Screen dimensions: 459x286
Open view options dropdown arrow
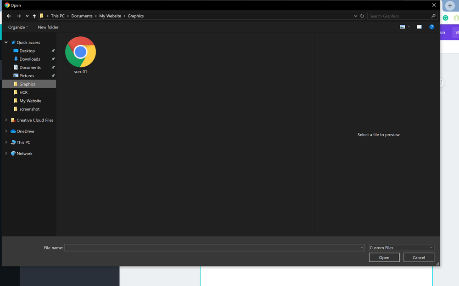tap(409, 27)
